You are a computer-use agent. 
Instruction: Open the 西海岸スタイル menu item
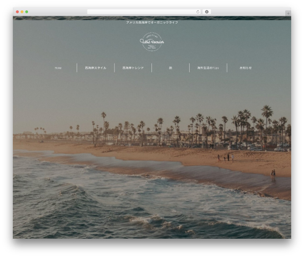[95, 68]
